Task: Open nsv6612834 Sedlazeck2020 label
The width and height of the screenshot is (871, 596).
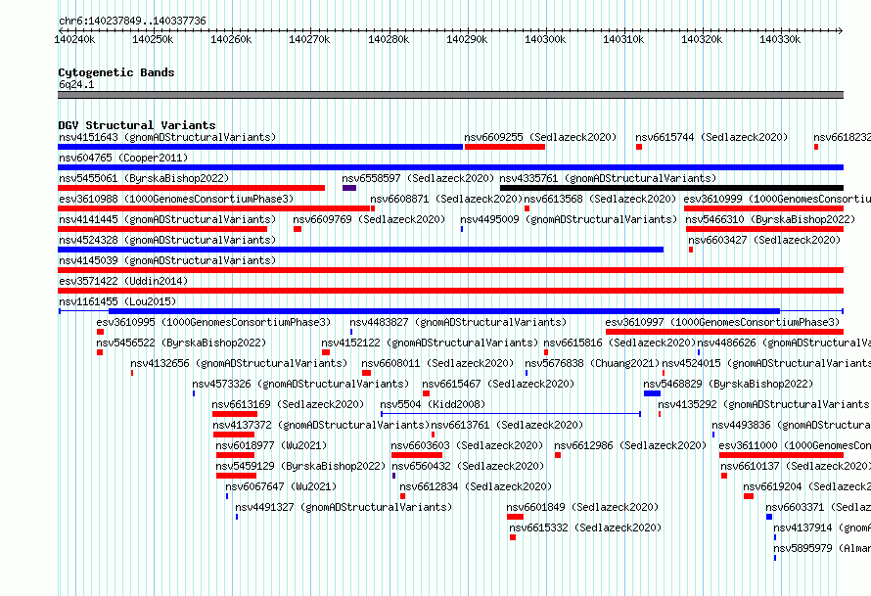Action: pyautogui.click(x=476, y=486)
